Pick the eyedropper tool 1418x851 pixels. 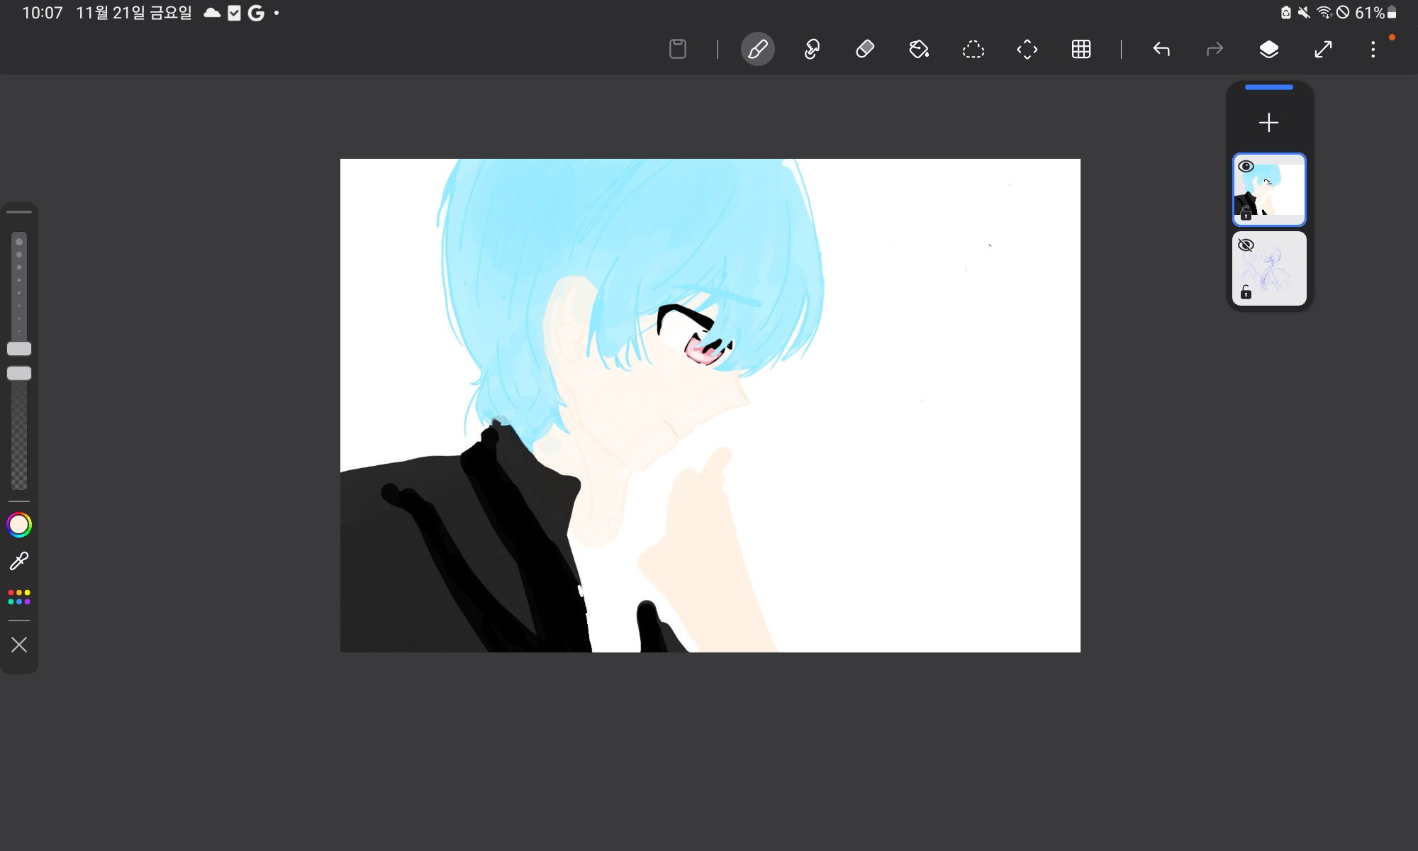19,561
